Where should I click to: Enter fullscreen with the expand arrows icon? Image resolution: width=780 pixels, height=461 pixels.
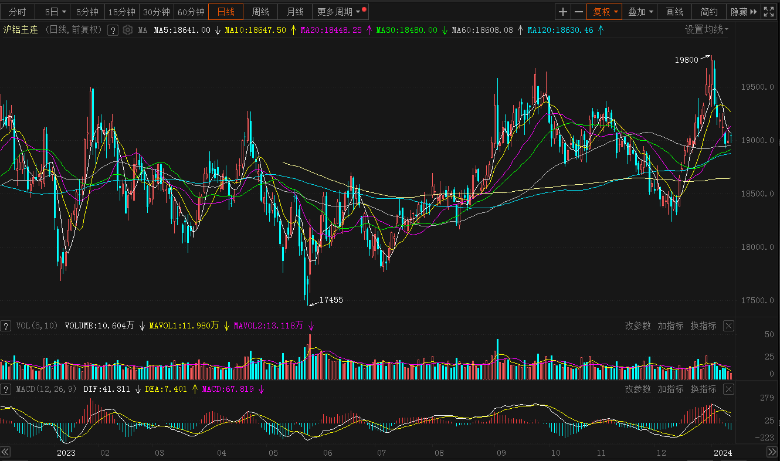769,12
